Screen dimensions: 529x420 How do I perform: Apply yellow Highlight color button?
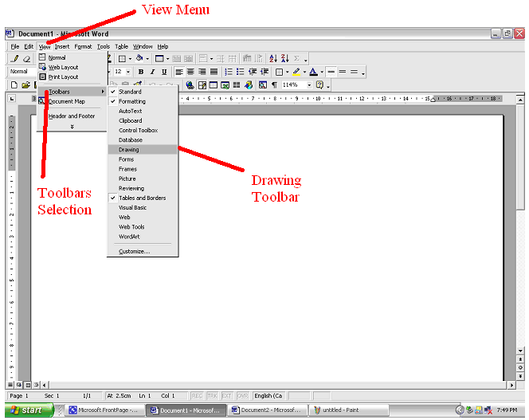point(296,72)
